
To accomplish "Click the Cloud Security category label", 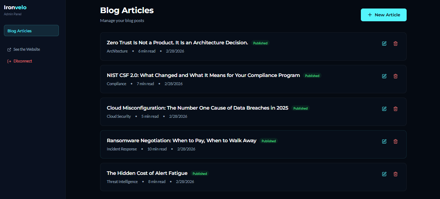I will (119, 116).
